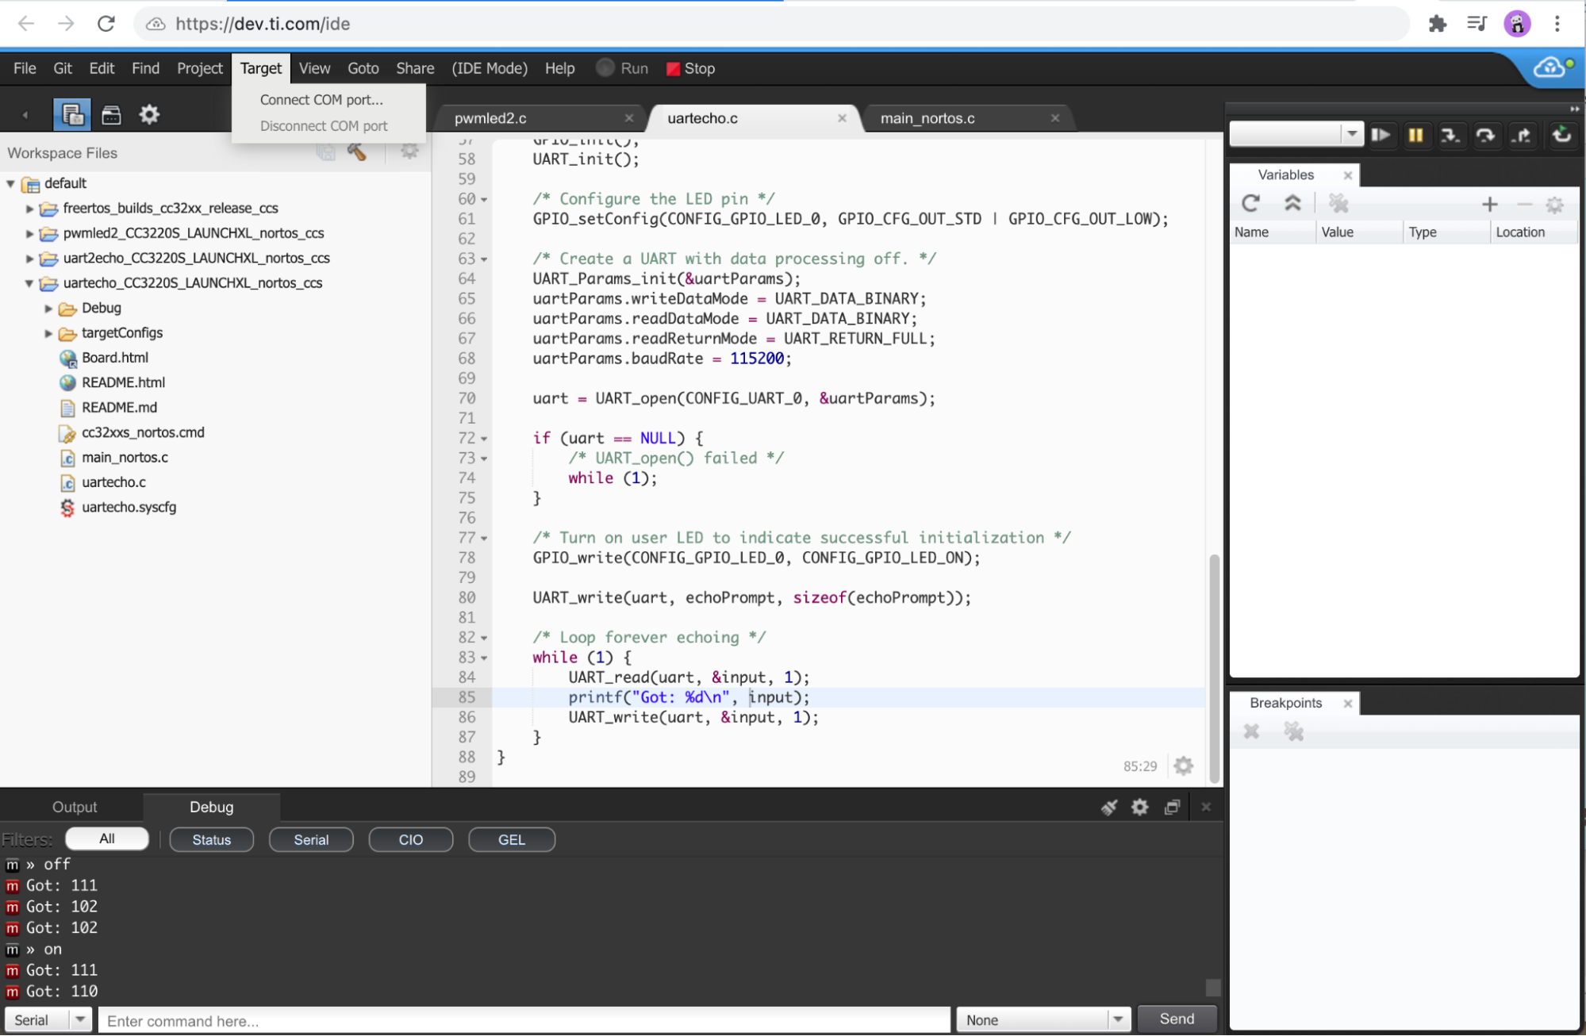Click the Send button

[x=1177, y=1019]
